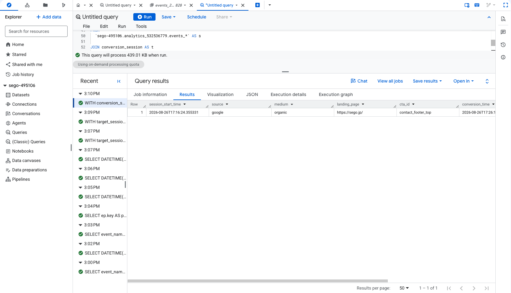The height and width of the screenshot is (293, 511).
Task: Switch to Execution details tab
Action: [x=288, y=94]
